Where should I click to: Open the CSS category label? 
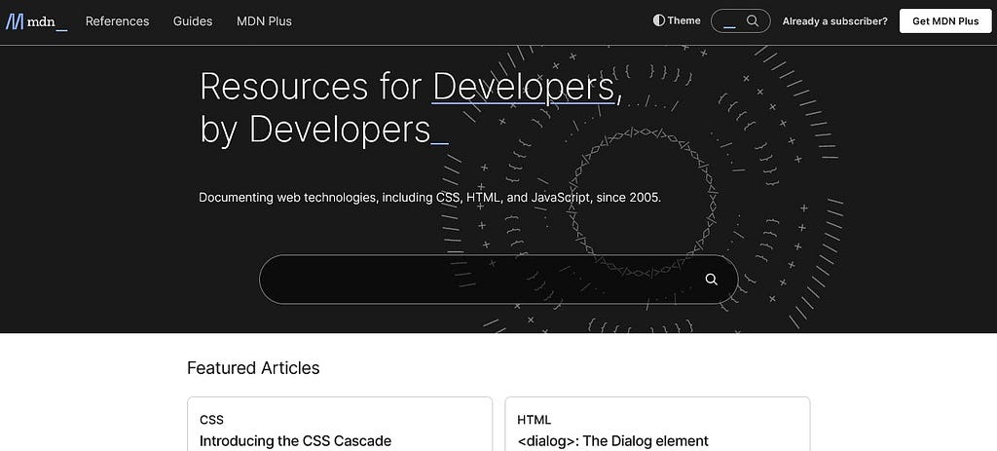click(211, 420)
